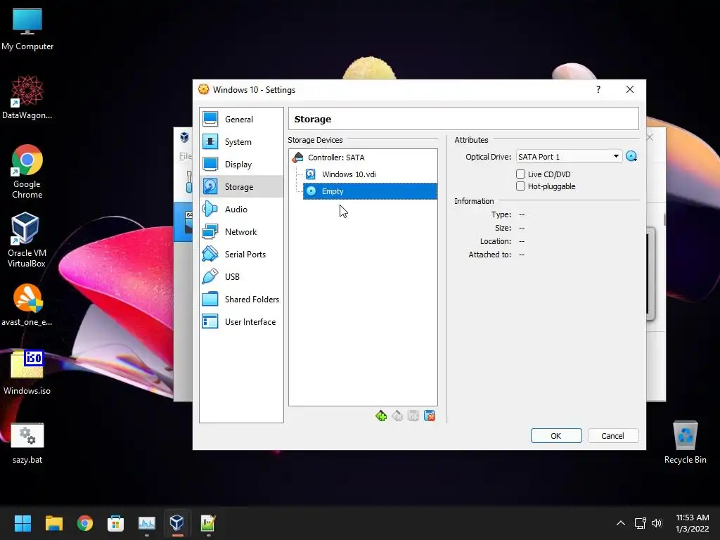Viewport: 720px width, 540px height.
Task: Click the notepad taskbar icon
Action: click(208, 523)
